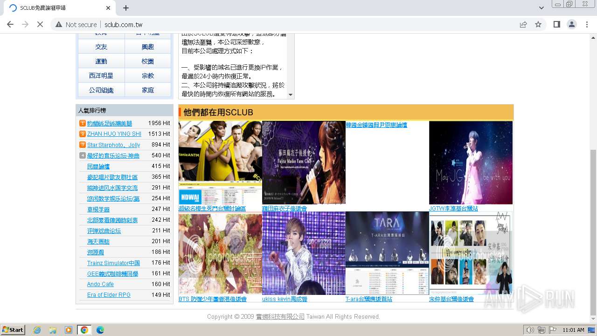Launch Microsoft Edge from taskbar
The image size is (597, 336).
pos(100,330)
